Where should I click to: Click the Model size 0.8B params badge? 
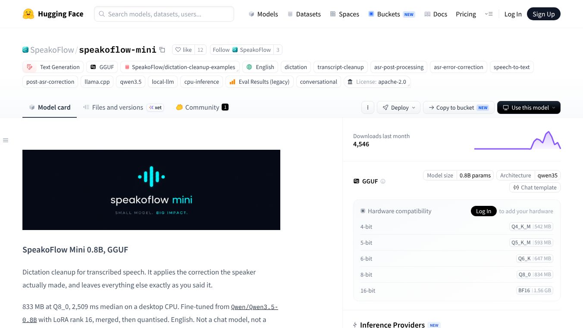tap(459, 175)
